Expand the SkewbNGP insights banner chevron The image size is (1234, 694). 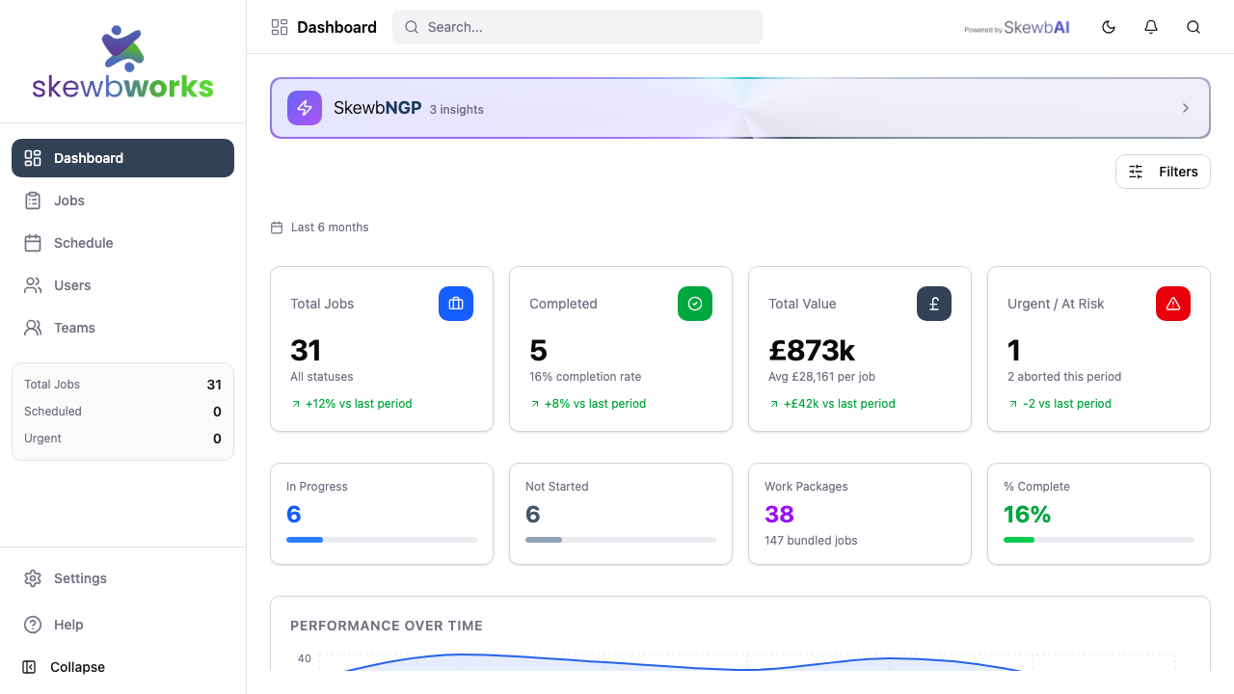coord(1186,108)
